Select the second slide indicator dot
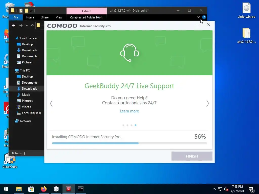Viewport: 259px width, 194px height. coord(127,125)
